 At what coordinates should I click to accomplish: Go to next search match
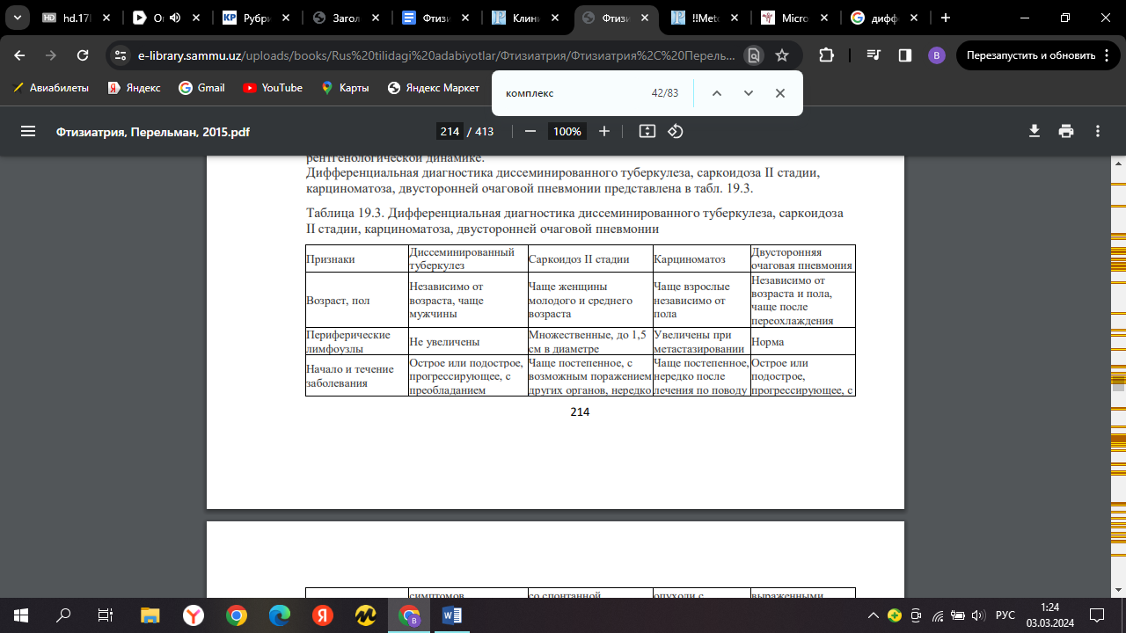(x=749, y=93)
